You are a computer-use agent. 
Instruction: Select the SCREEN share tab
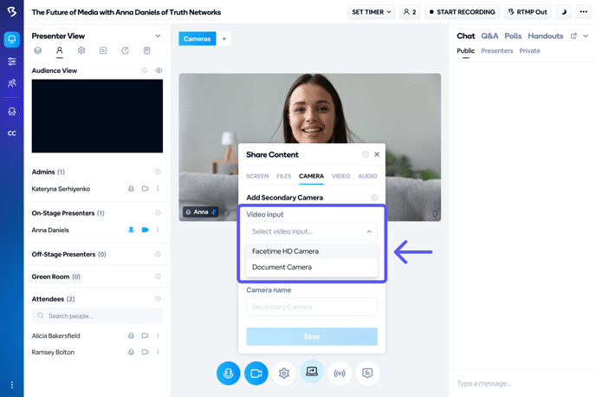257,176
